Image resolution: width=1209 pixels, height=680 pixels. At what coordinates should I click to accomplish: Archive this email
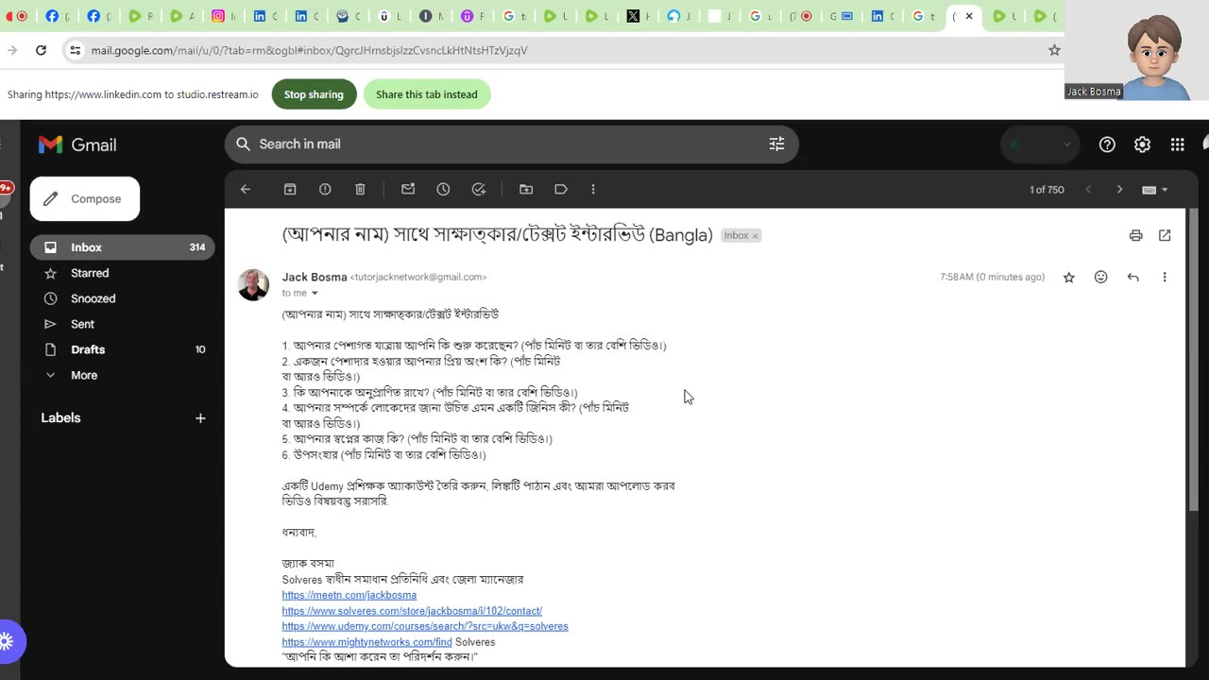pyautogui.click(x=290, y=190)
